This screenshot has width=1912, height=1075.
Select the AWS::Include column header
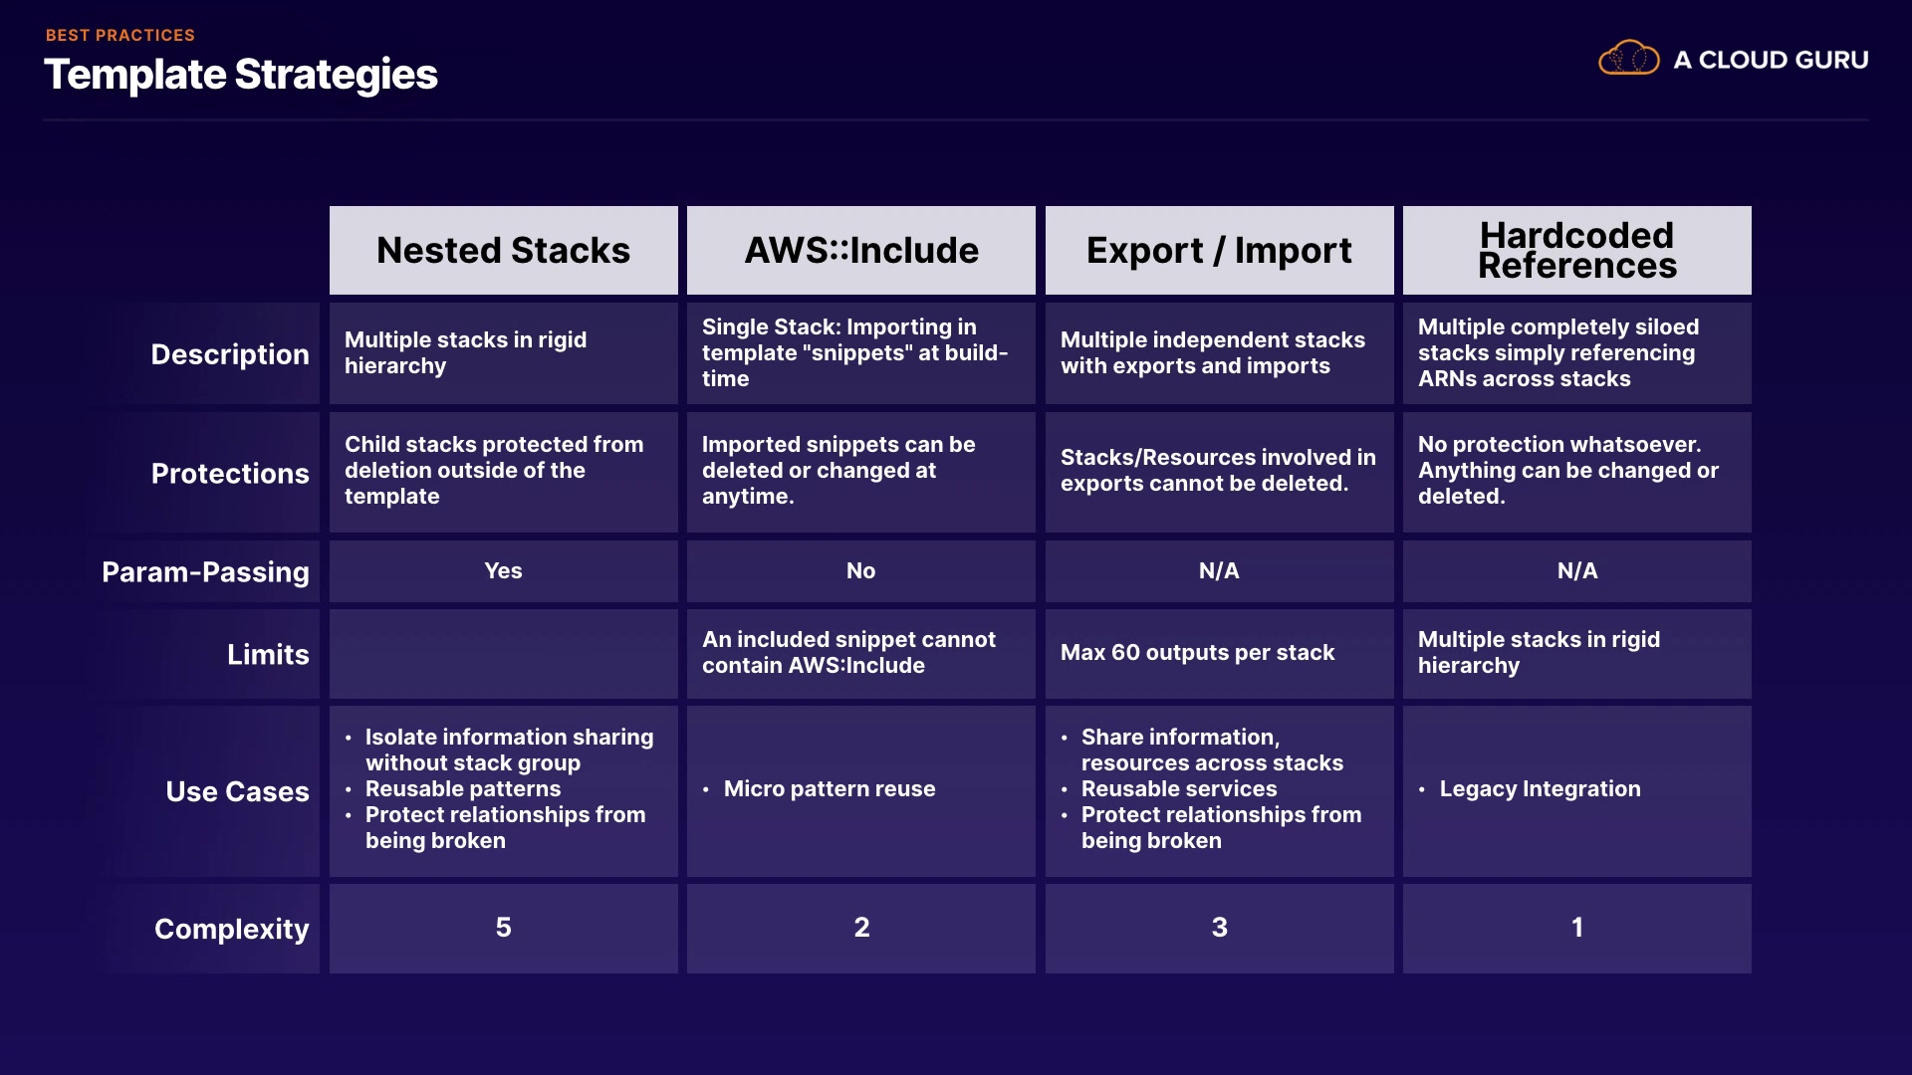click(860, 250)
